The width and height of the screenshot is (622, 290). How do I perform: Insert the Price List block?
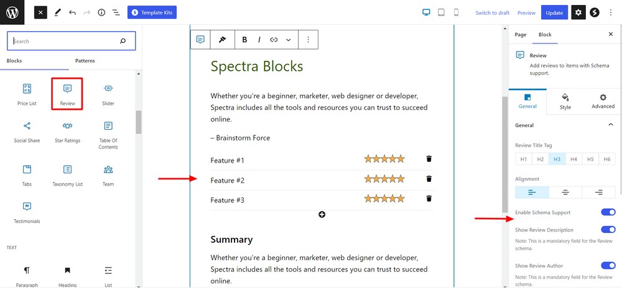point(27,95)
